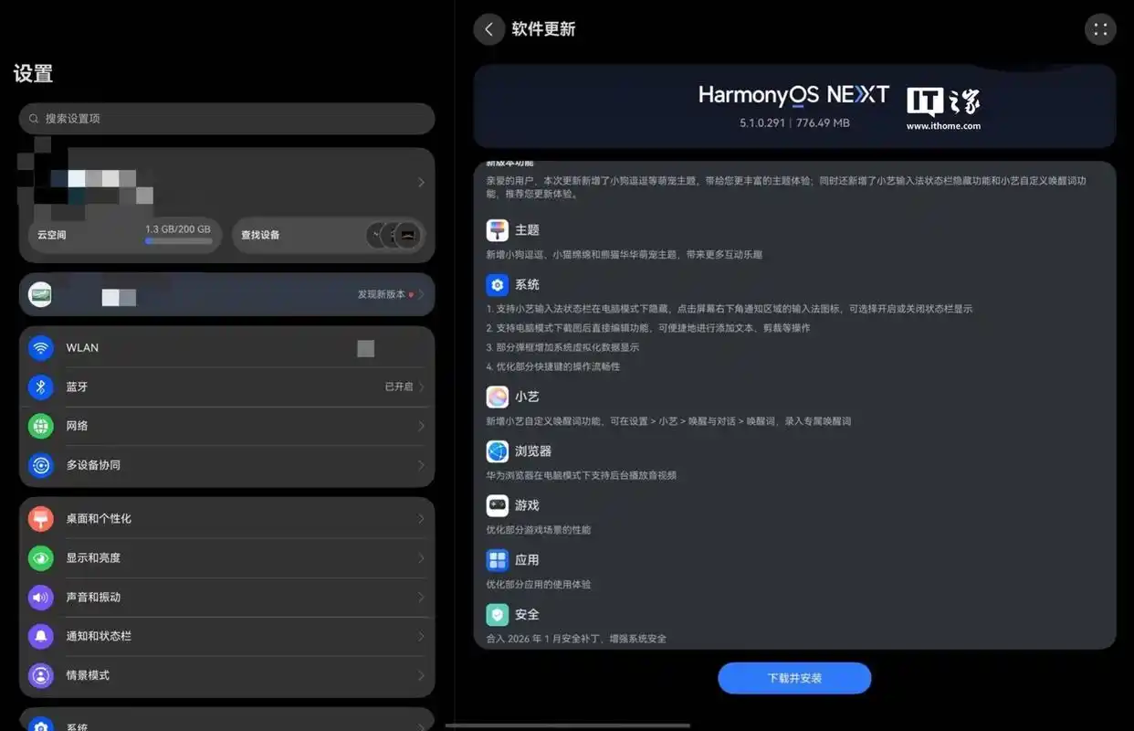Click the back arrow beside 软件更新
The width and height of the screenshot is (1134, 731).
click(488, 29)
